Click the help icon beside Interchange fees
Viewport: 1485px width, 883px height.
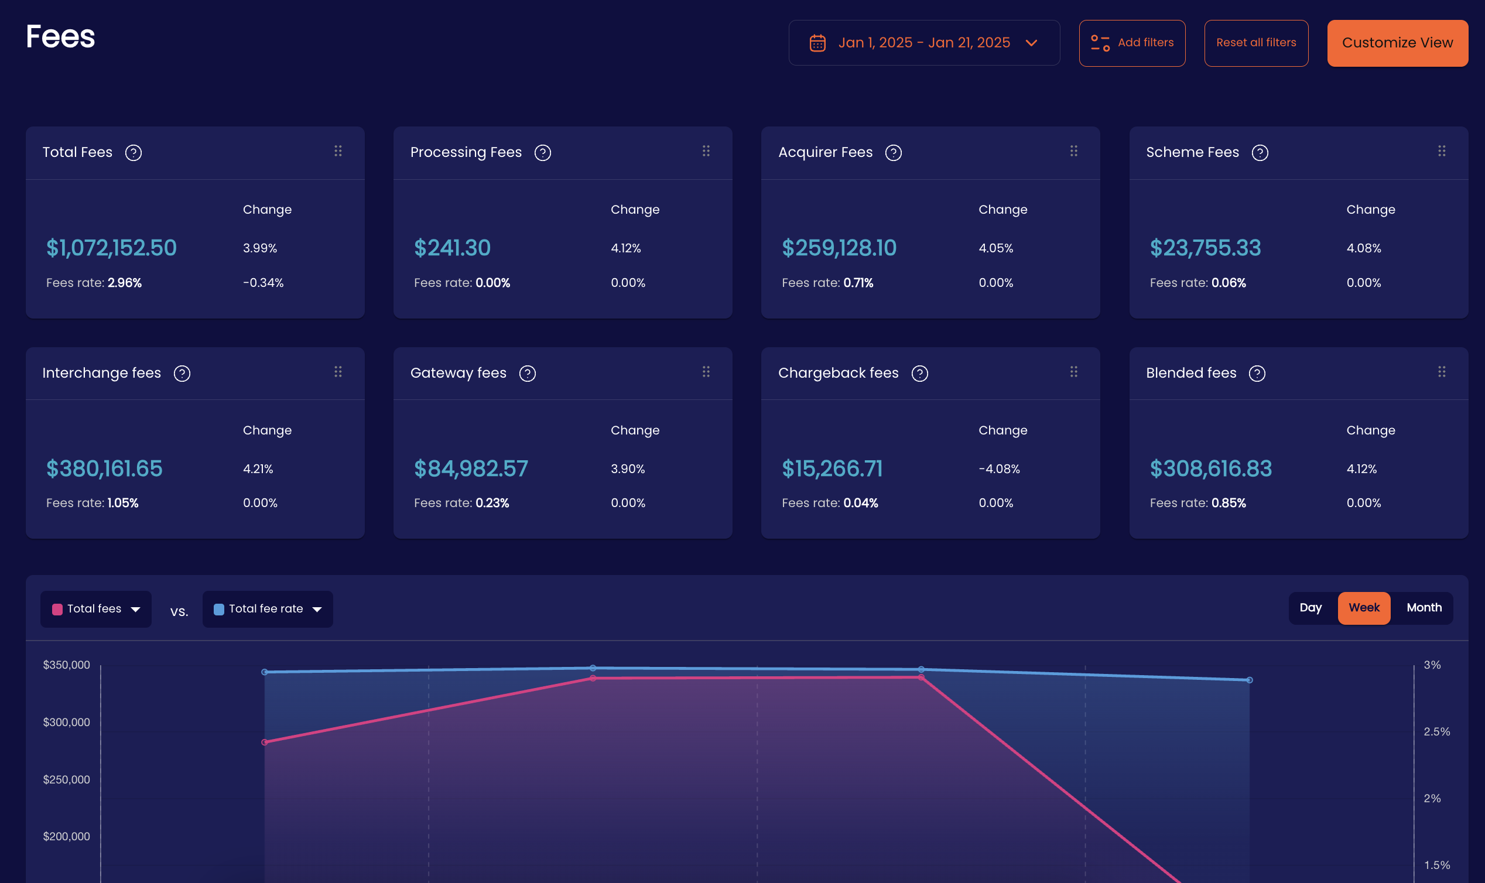point(182,374)
